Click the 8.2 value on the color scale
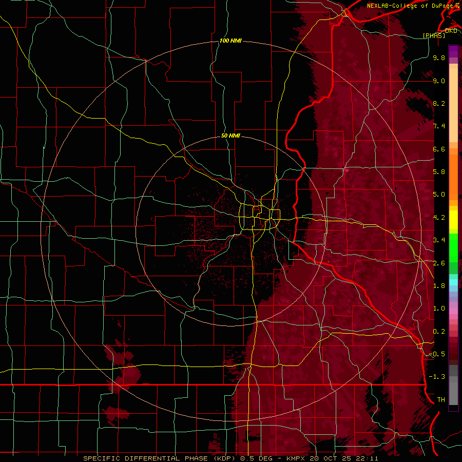This screenshot has width=462, height=462. point(439,103)
